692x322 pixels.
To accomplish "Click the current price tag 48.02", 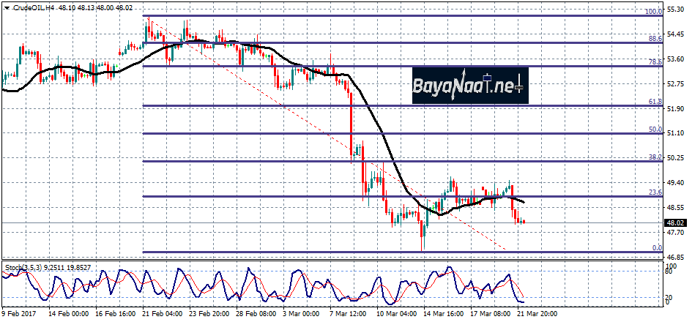I will tap(676, 222).
